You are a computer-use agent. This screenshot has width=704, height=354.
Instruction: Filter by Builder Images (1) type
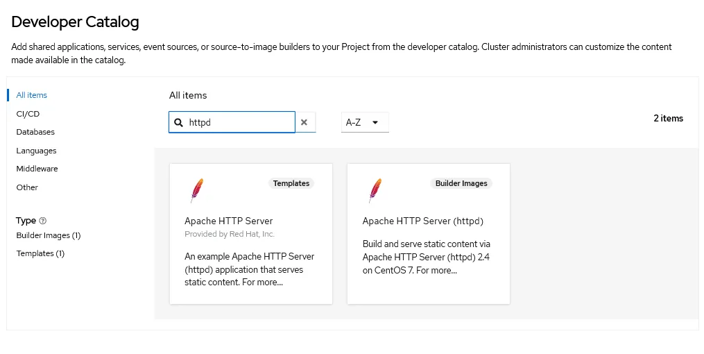click(x=49, y=235)
